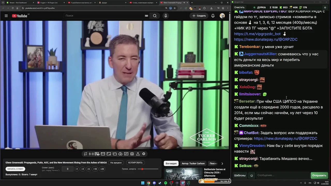Show hidden system tray icons
The height and width of the screenshot is (186, 331).
[302, 183]
